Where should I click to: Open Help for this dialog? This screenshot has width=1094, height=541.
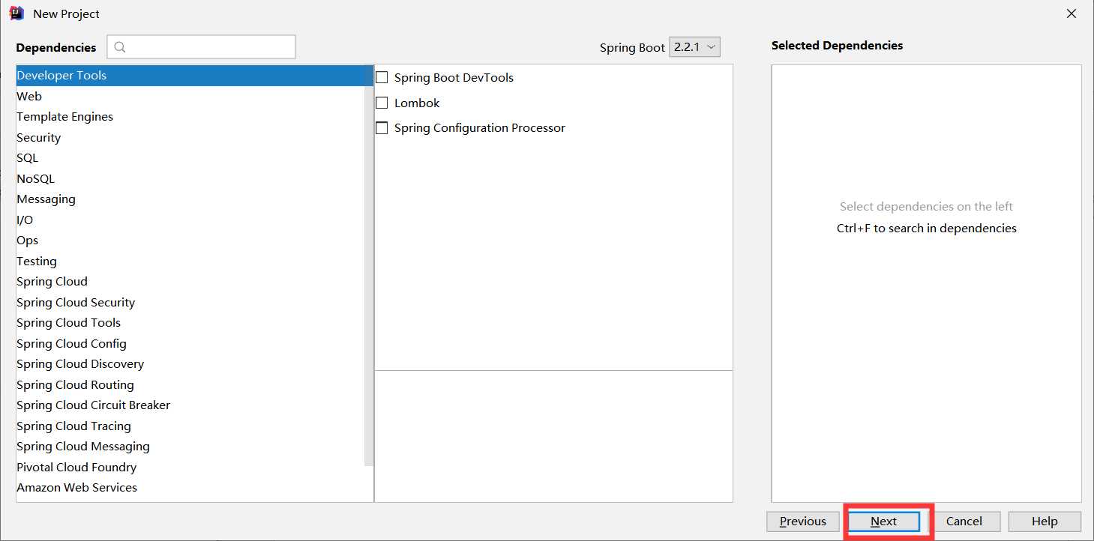pos(1045,522)
